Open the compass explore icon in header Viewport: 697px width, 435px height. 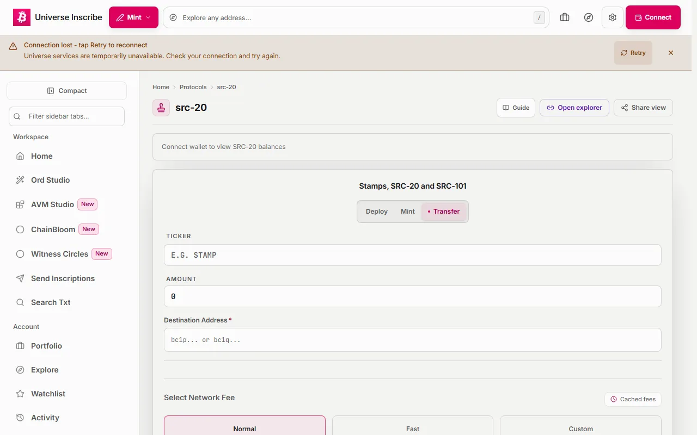pyautogui.click(x=589, y=17)
